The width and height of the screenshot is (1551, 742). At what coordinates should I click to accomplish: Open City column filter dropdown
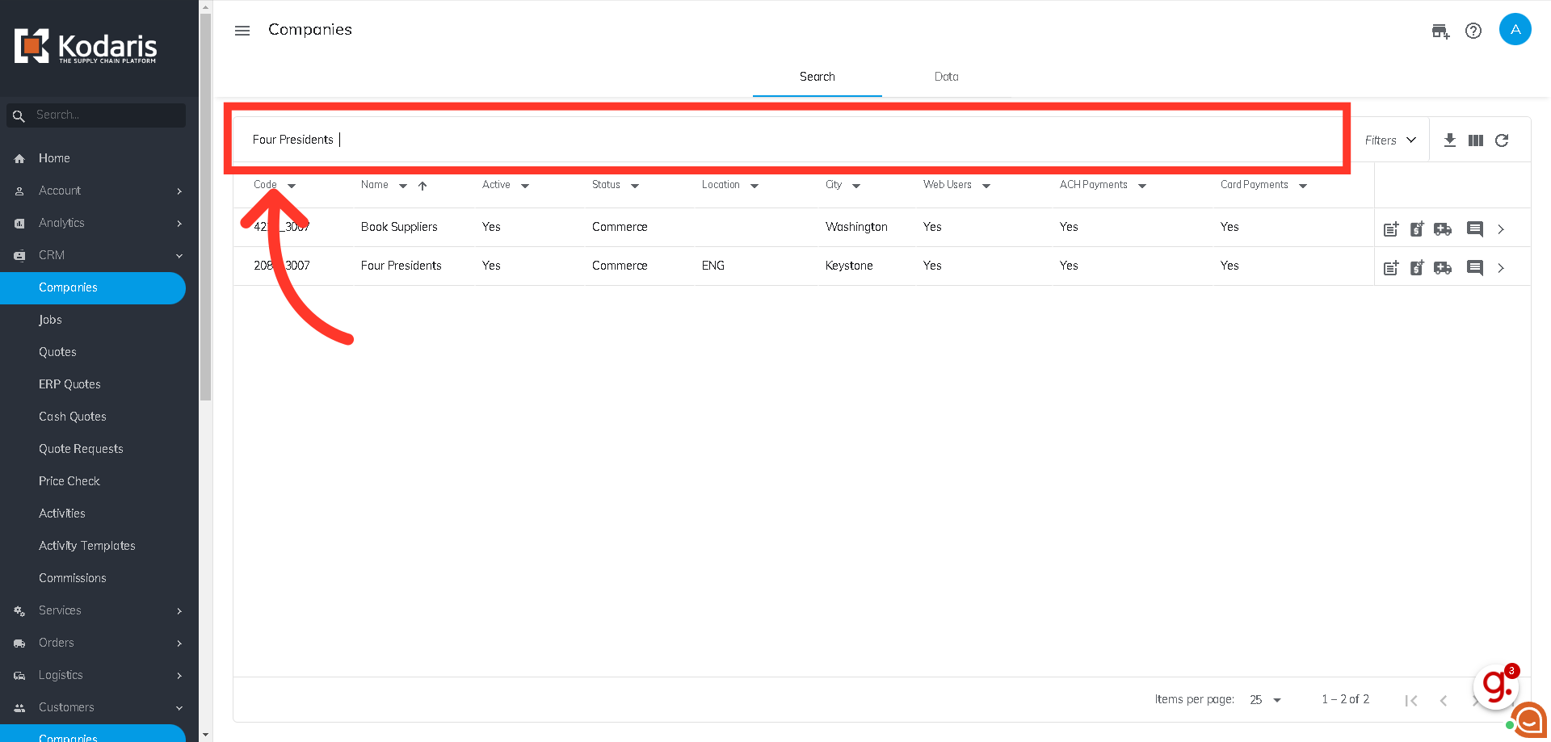pyautogui.click(x=856, y=186)
